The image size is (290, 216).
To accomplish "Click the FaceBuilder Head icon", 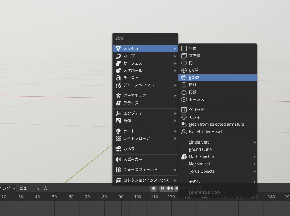I will [184, 132].
